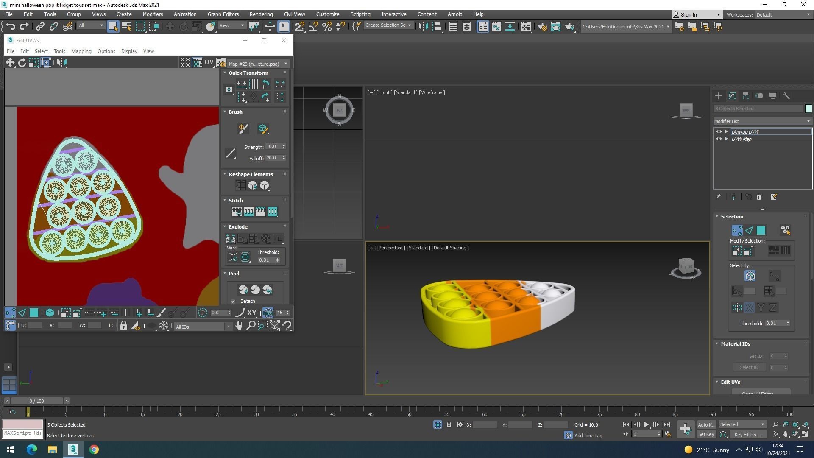
Task: Click the Rotate tool in Edit UVWs
Action: [x=22, y=63]
